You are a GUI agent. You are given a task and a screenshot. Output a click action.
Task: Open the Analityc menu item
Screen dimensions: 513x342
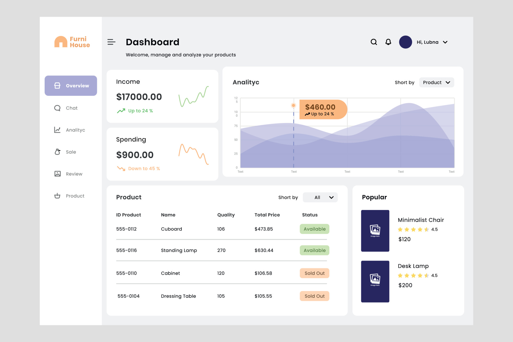[75, 130]
